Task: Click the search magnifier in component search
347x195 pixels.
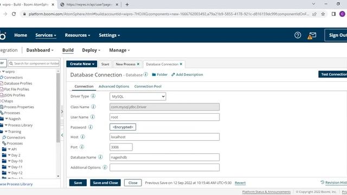Action: 11,63
